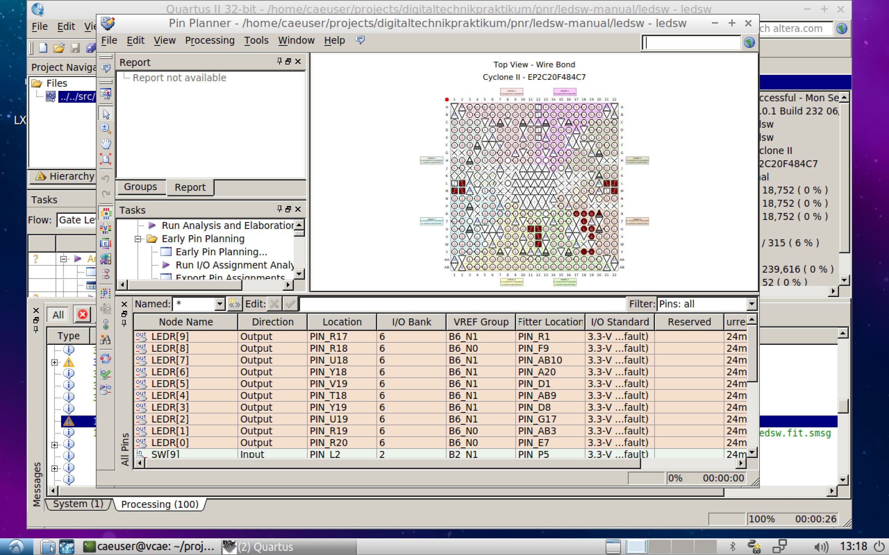Activate the zoom tool in Pin Planner

tap(106, 128)
